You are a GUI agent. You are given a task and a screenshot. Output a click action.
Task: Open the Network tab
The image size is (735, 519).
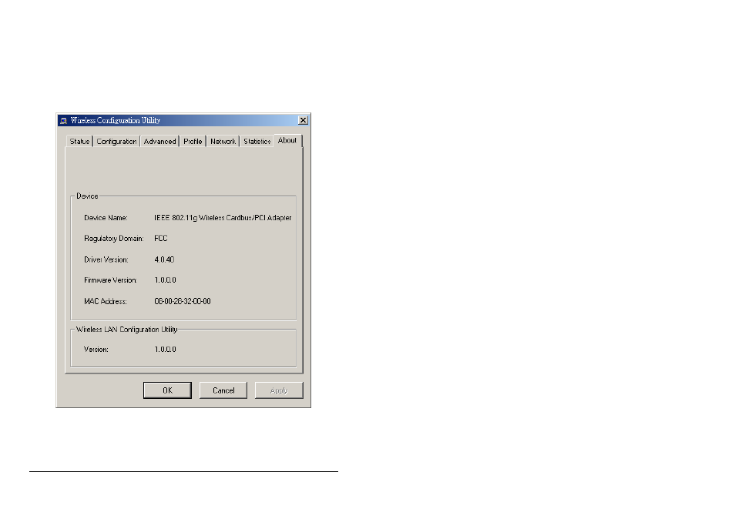click(223, 141)
